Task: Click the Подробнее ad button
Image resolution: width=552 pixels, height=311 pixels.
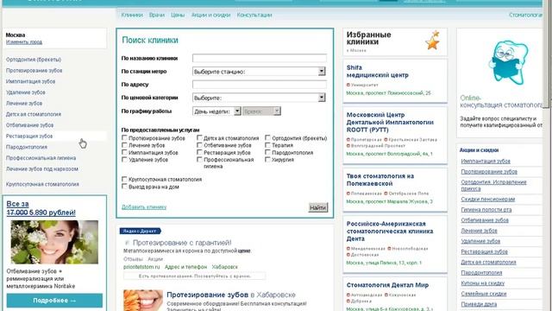Action: coord(54,301)
